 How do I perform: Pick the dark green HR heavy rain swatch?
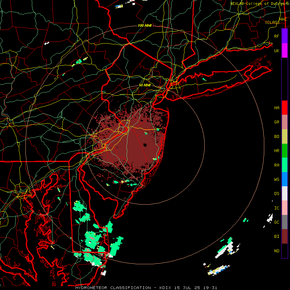coord(285,151)
